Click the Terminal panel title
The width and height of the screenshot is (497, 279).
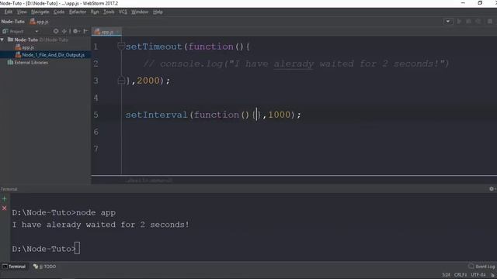pyautogui.click(x=9, y=189)
